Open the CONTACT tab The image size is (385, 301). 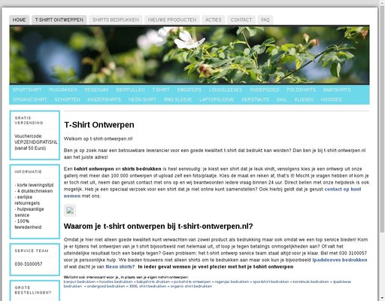[241, 20]
